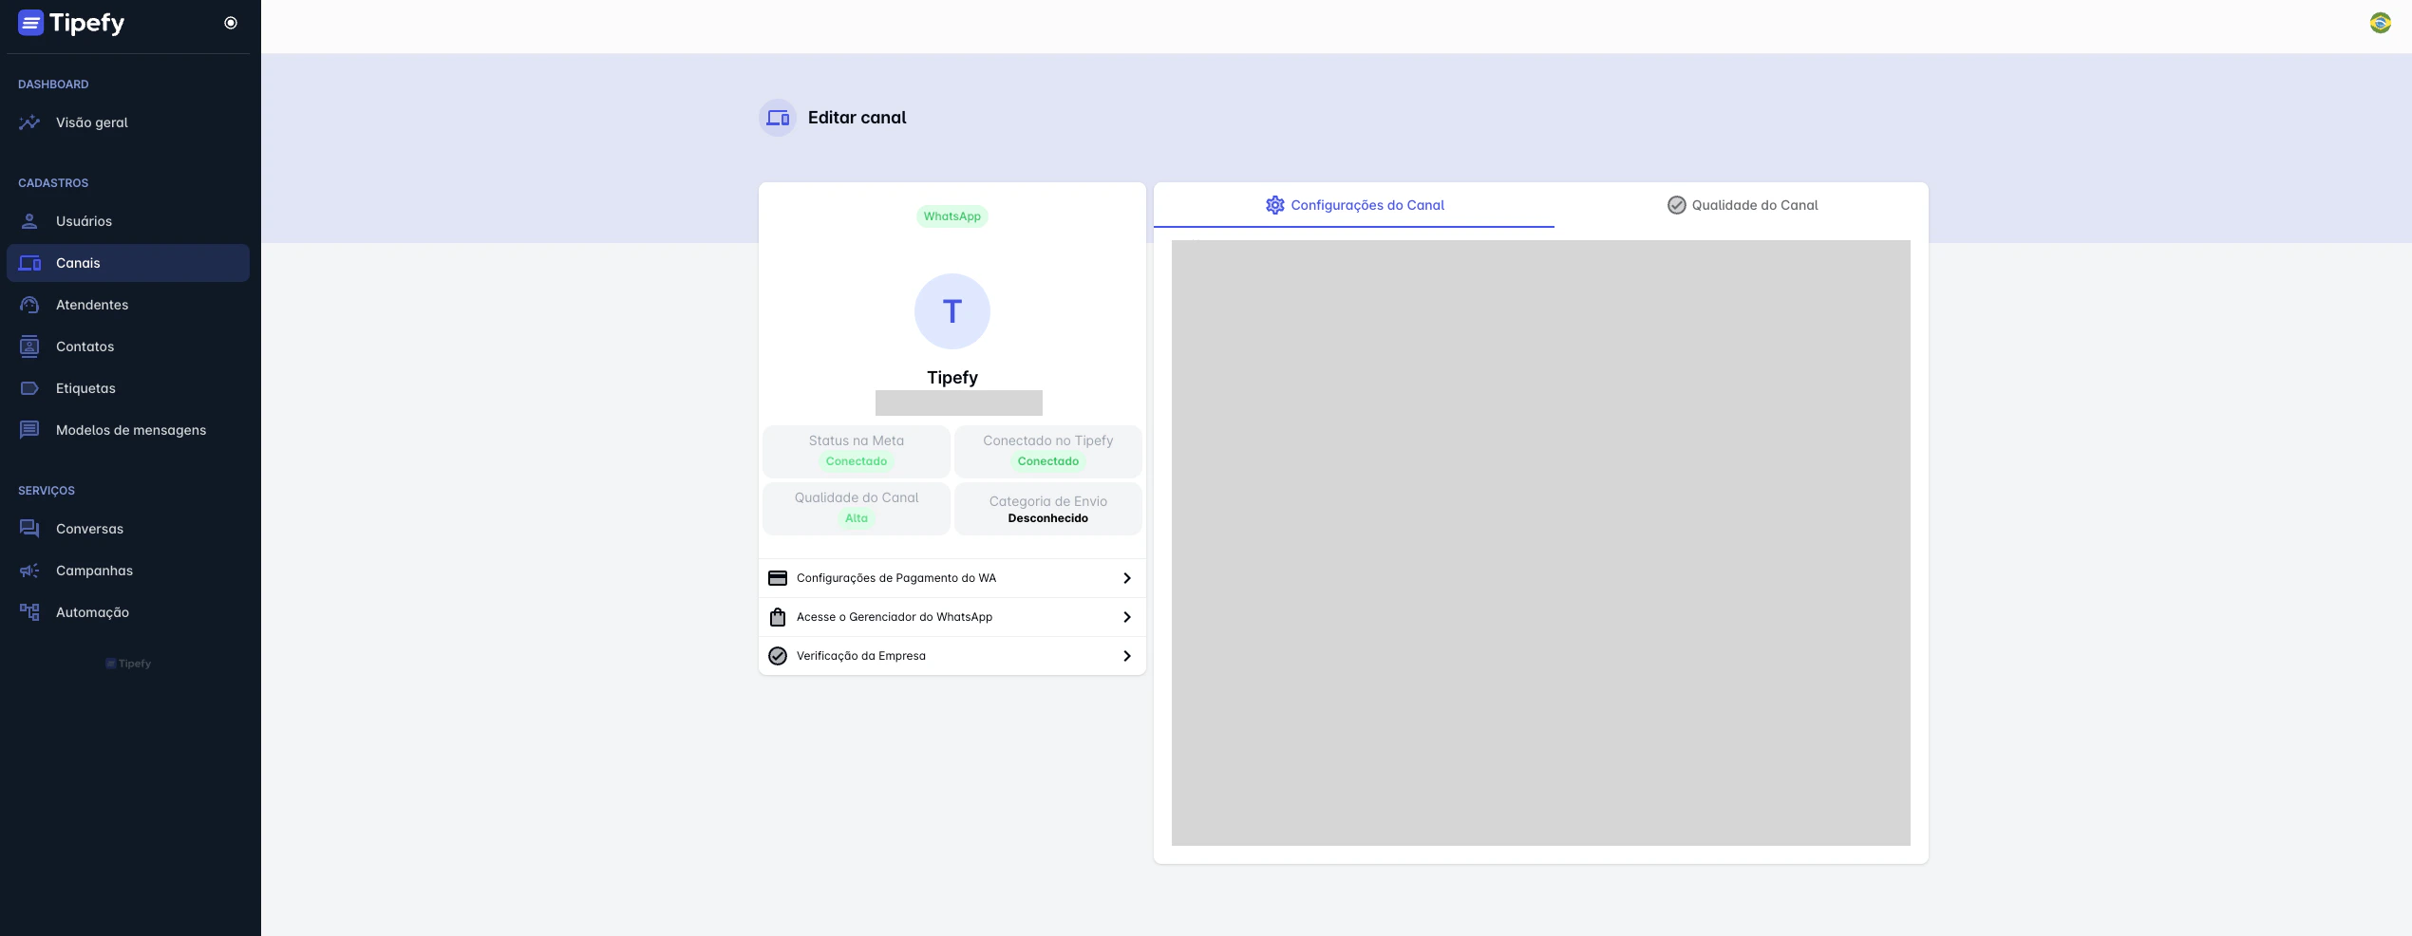Click the Conectado no Tipefy card
Screen dimensions: 2412x936
point(1048,452)
